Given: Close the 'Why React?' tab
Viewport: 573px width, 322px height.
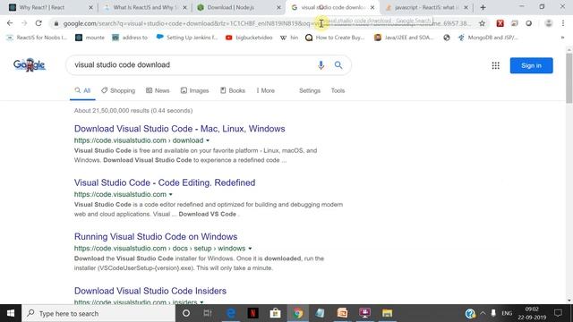Looking at the screenshot, I should pos(91,7).
